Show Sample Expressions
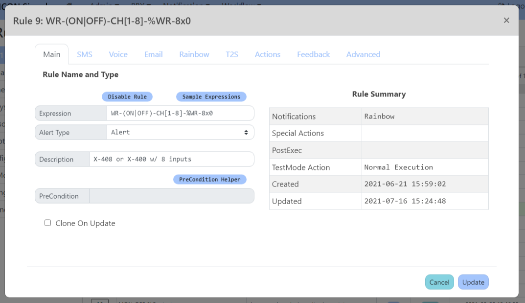The height and width of the screenshot is (303, 525). (211, 97)
